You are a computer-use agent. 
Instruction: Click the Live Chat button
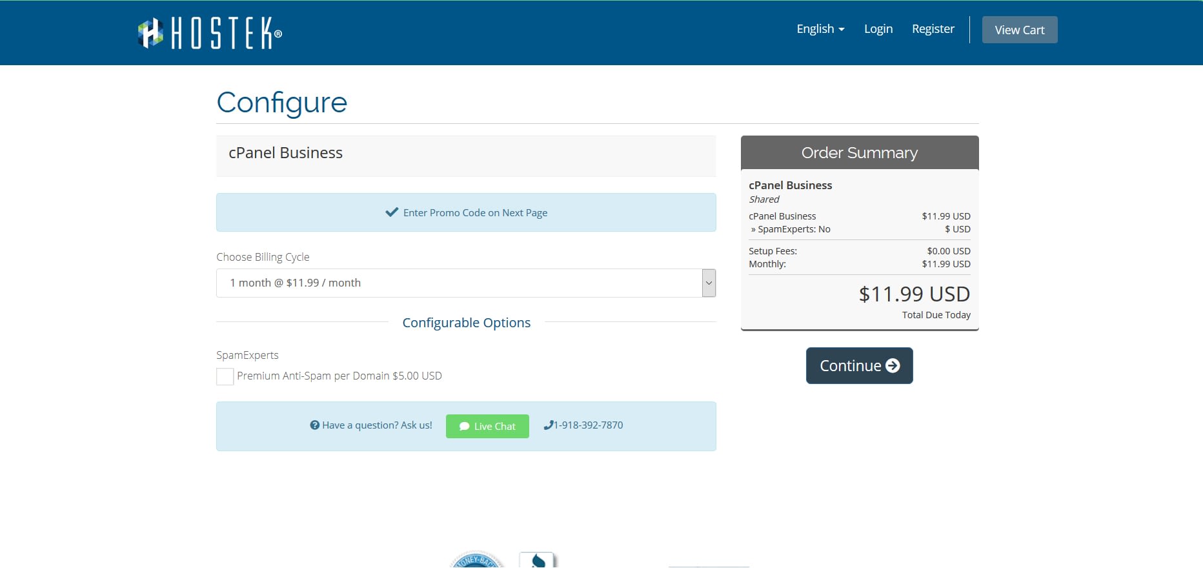click(487, 426)
